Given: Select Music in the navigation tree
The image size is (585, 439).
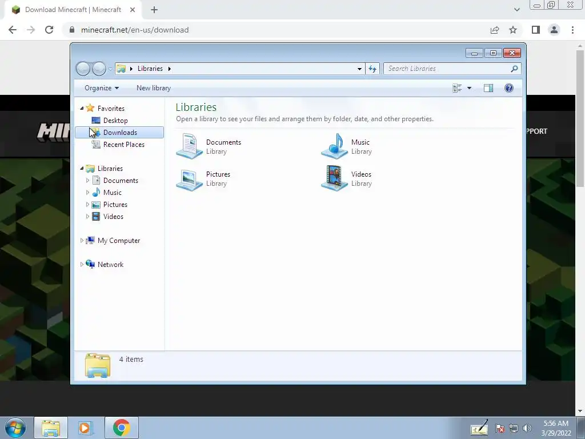Looking at the screenshot, I should point(113,192).
